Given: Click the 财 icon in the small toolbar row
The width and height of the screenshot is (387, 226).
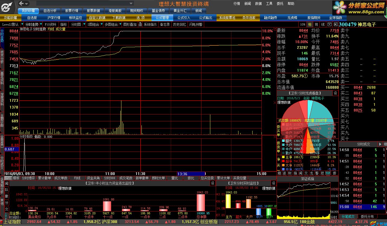Looking at the screenshot, I should 290,173.
